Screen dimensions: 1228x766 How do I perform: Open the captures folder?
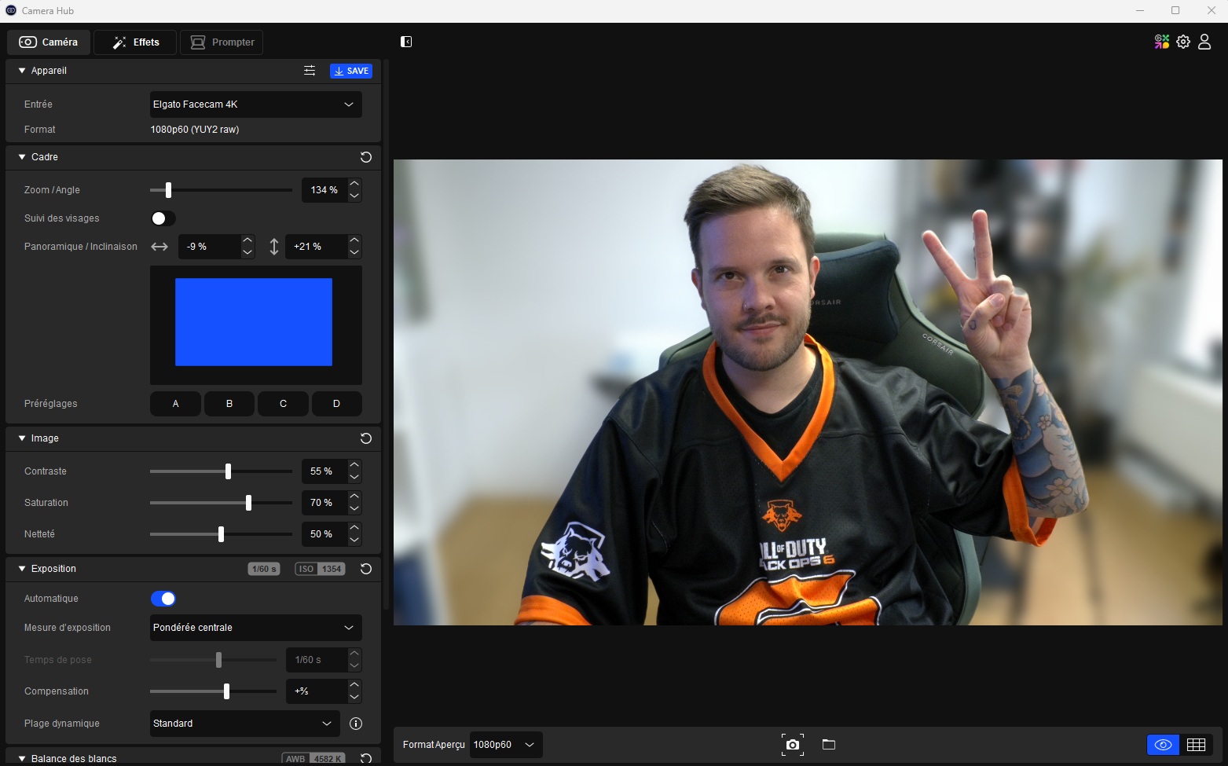point(829,745)
